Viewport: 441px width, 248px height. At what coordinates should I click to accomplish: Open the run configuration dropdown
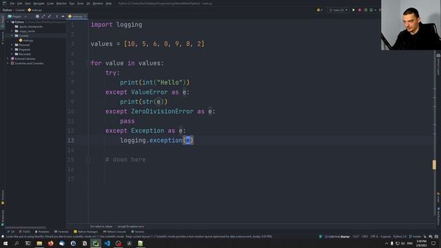click(x=338, y=10)
